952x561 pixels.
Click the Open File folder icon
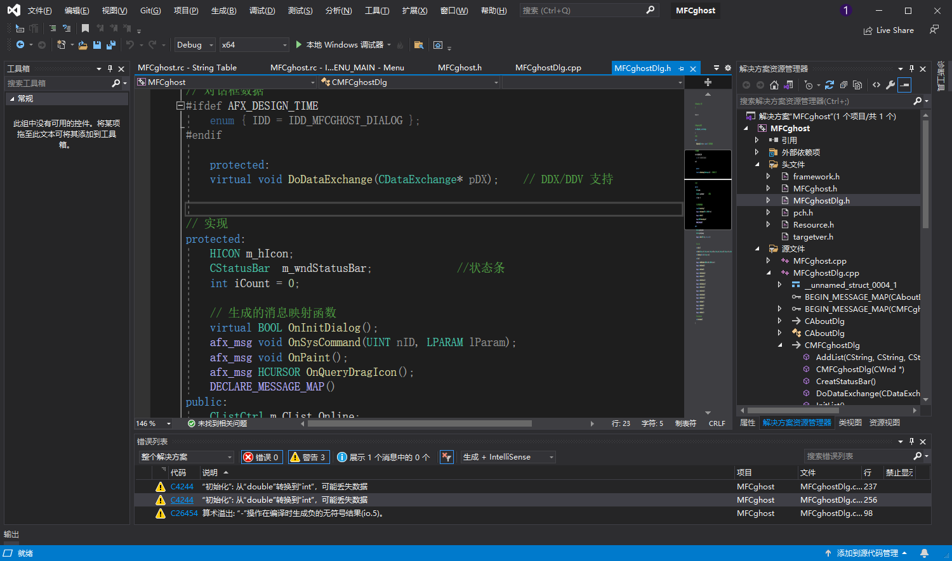coord(83,45)
